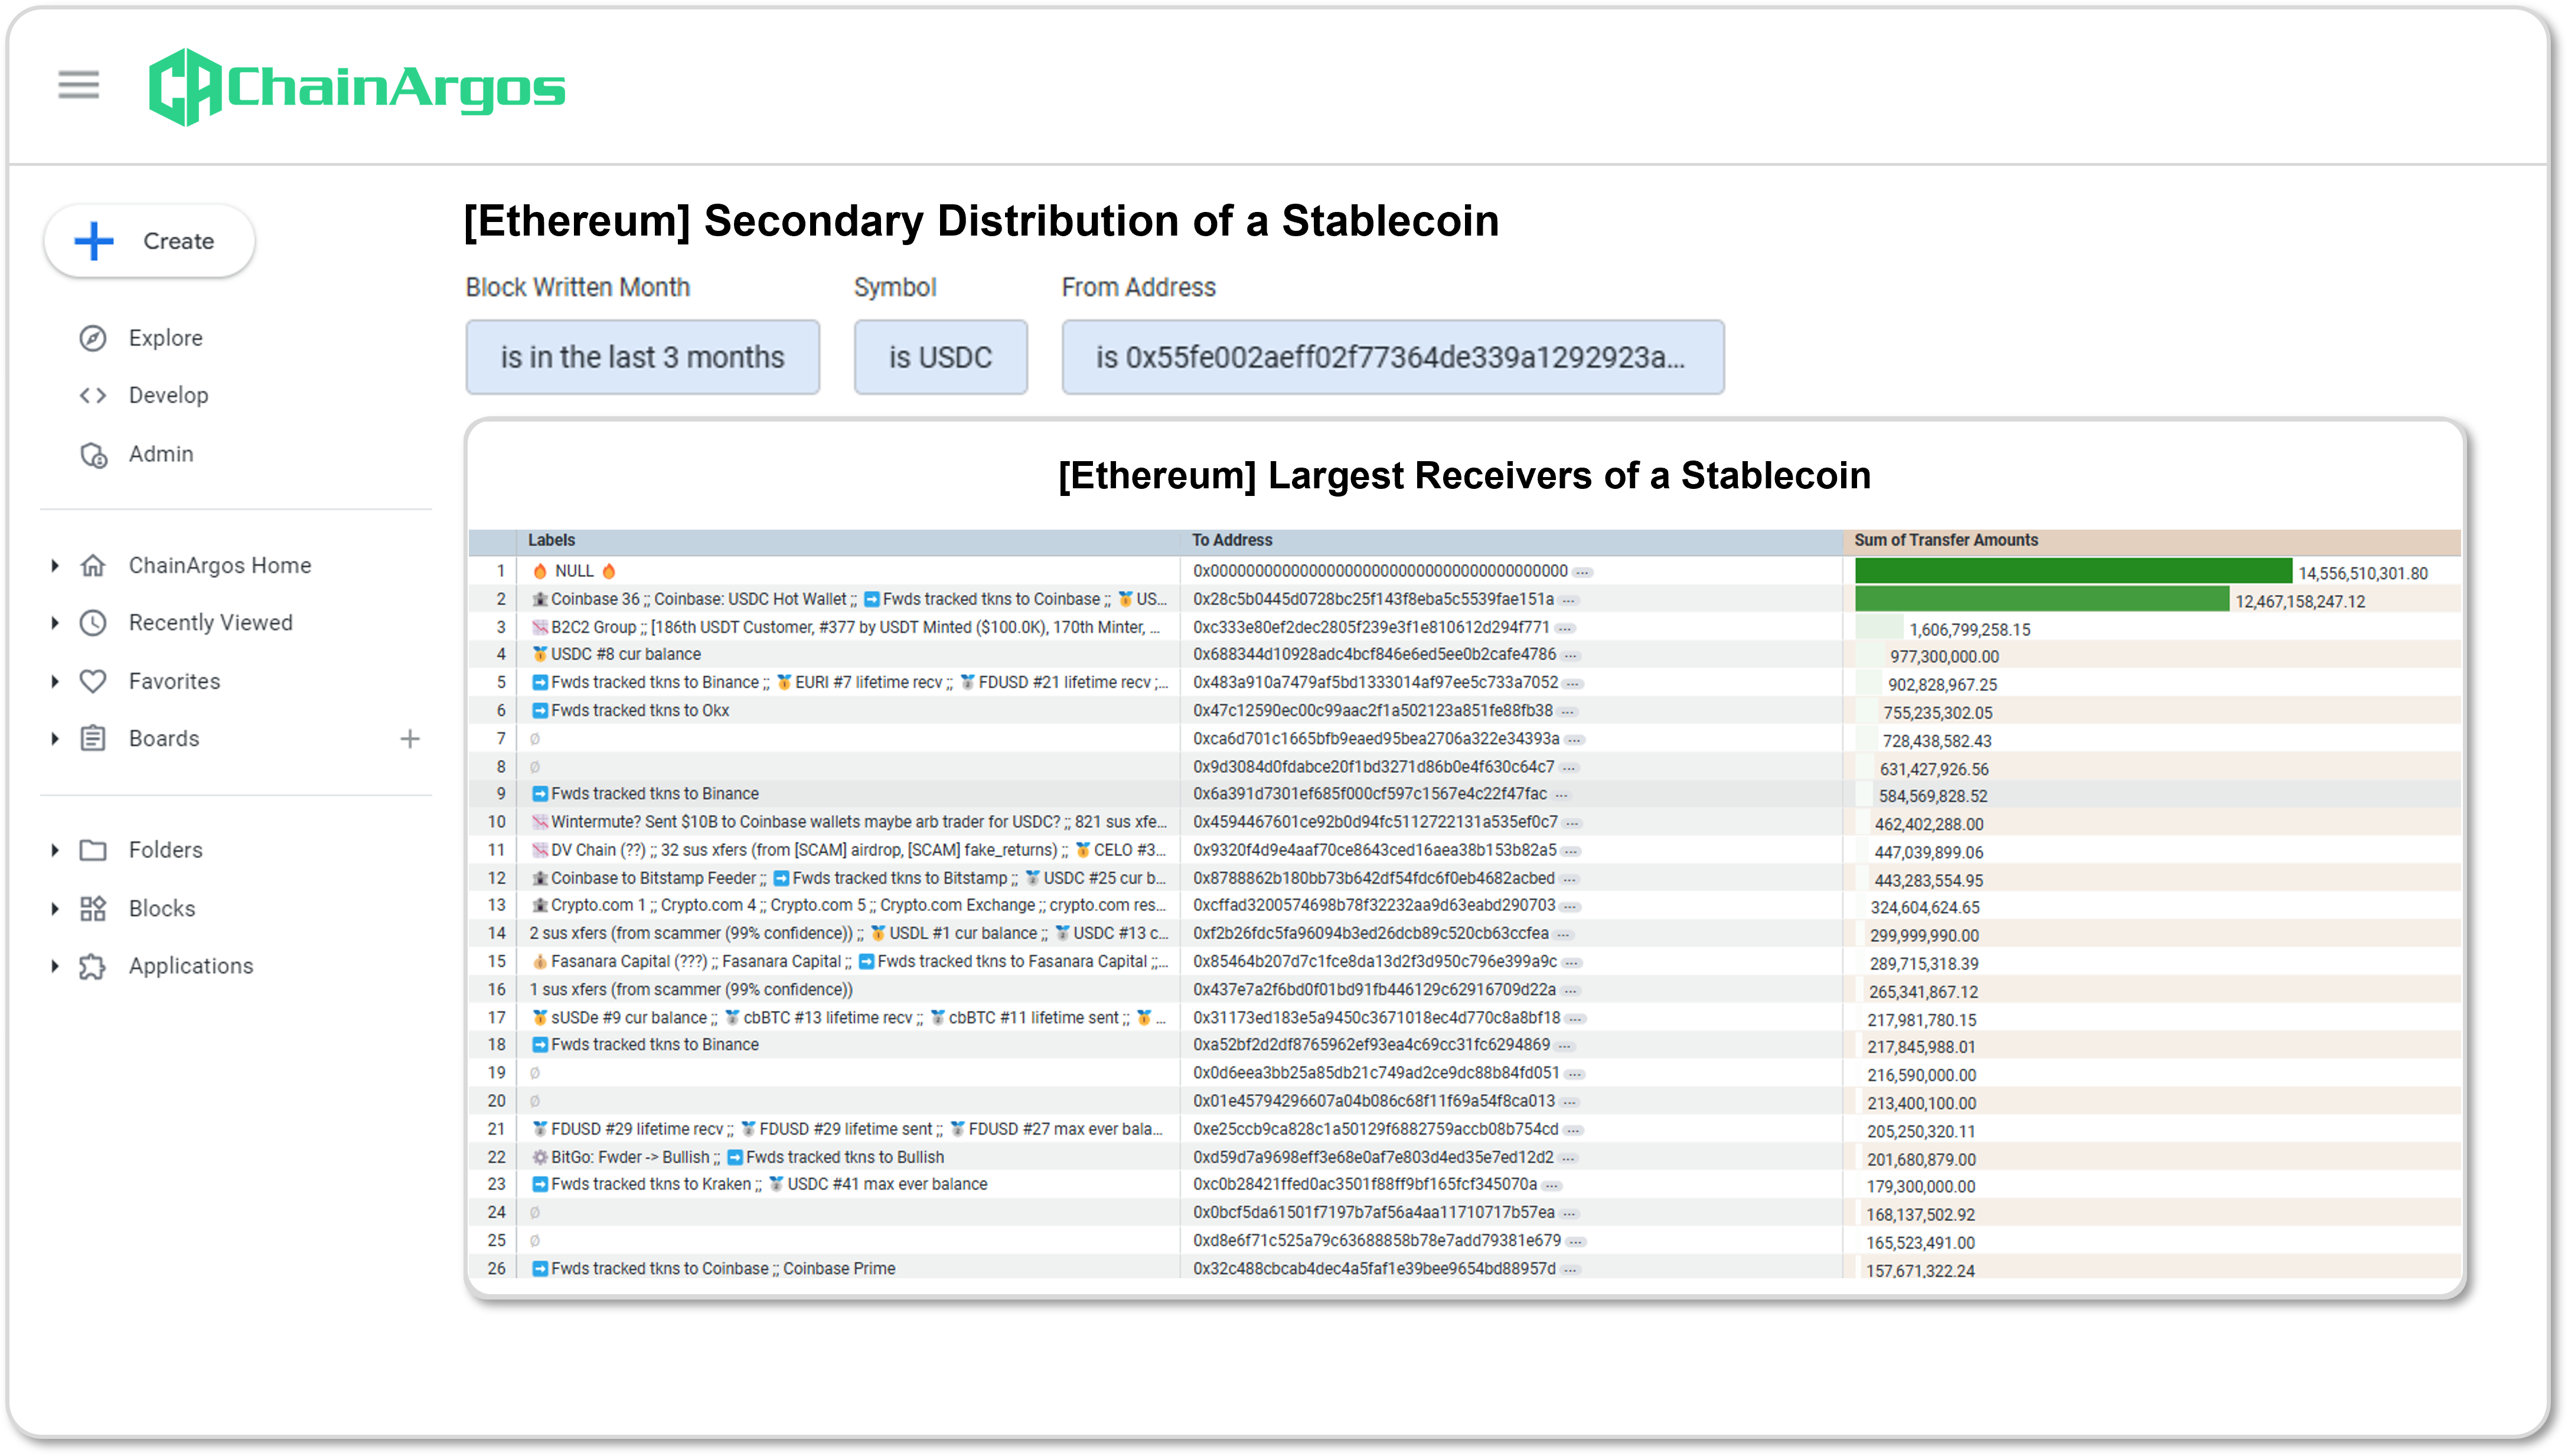Open the 'is in the last 3 months' filter

642,357
